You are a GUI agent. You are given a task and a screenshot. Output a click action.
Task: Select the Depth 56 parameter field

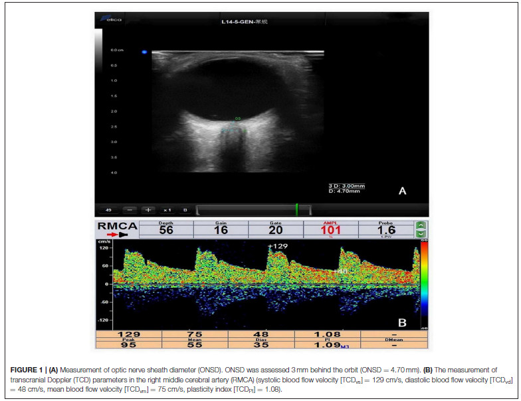[165, 229]
